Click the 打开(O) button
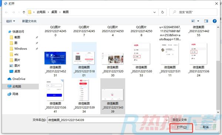222x135 pixels. click(x=182, y=127)
